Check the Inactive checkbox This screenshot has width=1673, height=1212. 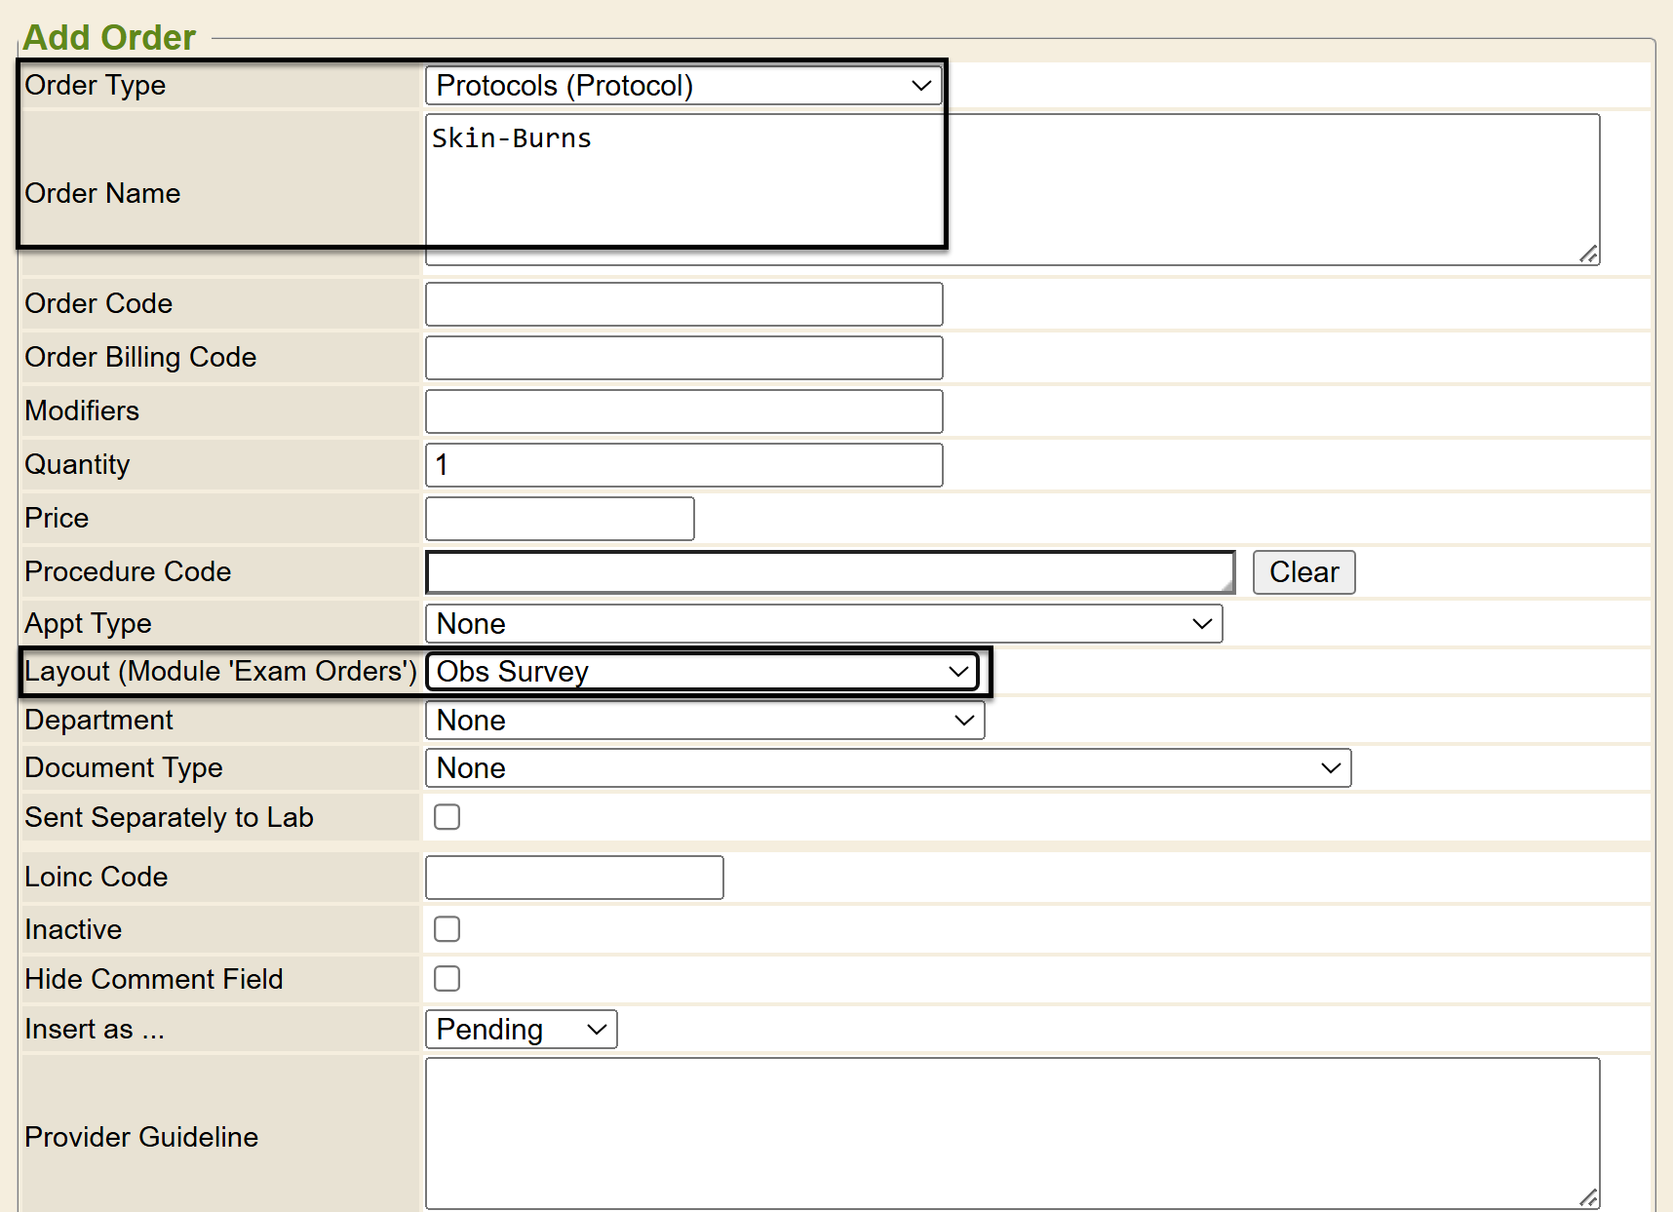click(x=447, y=929)
